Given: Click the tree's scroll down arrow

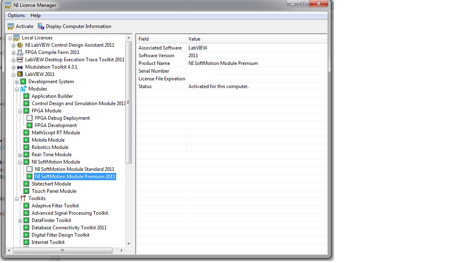Looking at the screenshot, I should click(x=129, y=244).
